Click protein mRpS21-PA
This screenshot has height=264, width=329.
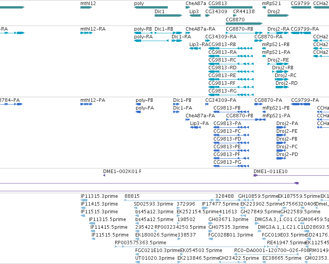pos(276,116)
